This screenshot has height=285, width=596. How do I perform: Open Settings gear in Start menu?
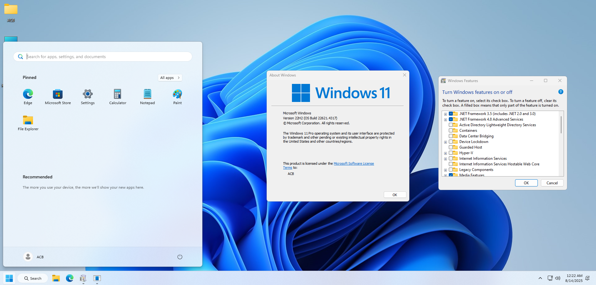click(x=88, y=97)
